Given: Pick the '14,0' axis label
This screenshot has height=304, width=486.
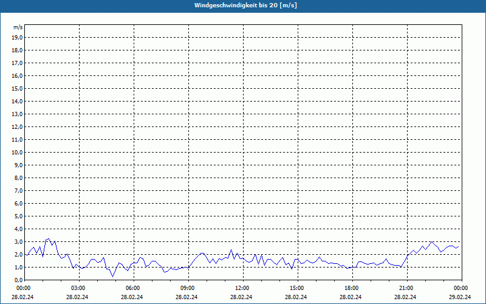Looking at the screenshot, I should click(x=18, y=101).
